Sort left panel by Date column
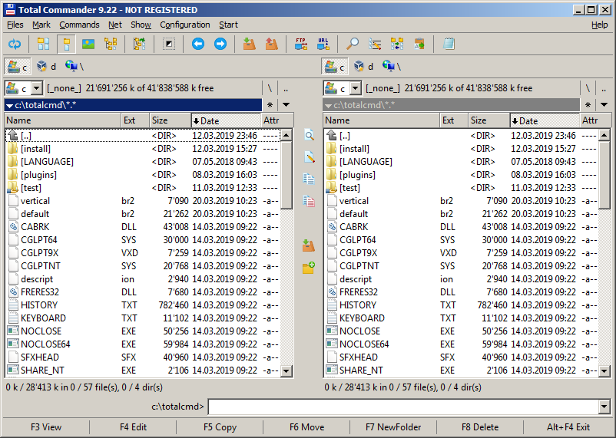This screenshot has height=438, width=616. tap(226, 120)
